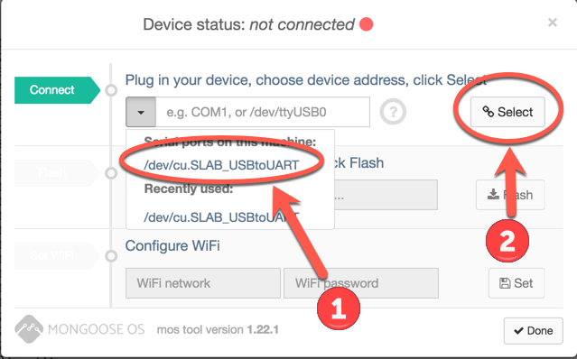Screen dimensions: 577x359
Task: Click the Done checkmark button
Action: (x=534, y=331)
